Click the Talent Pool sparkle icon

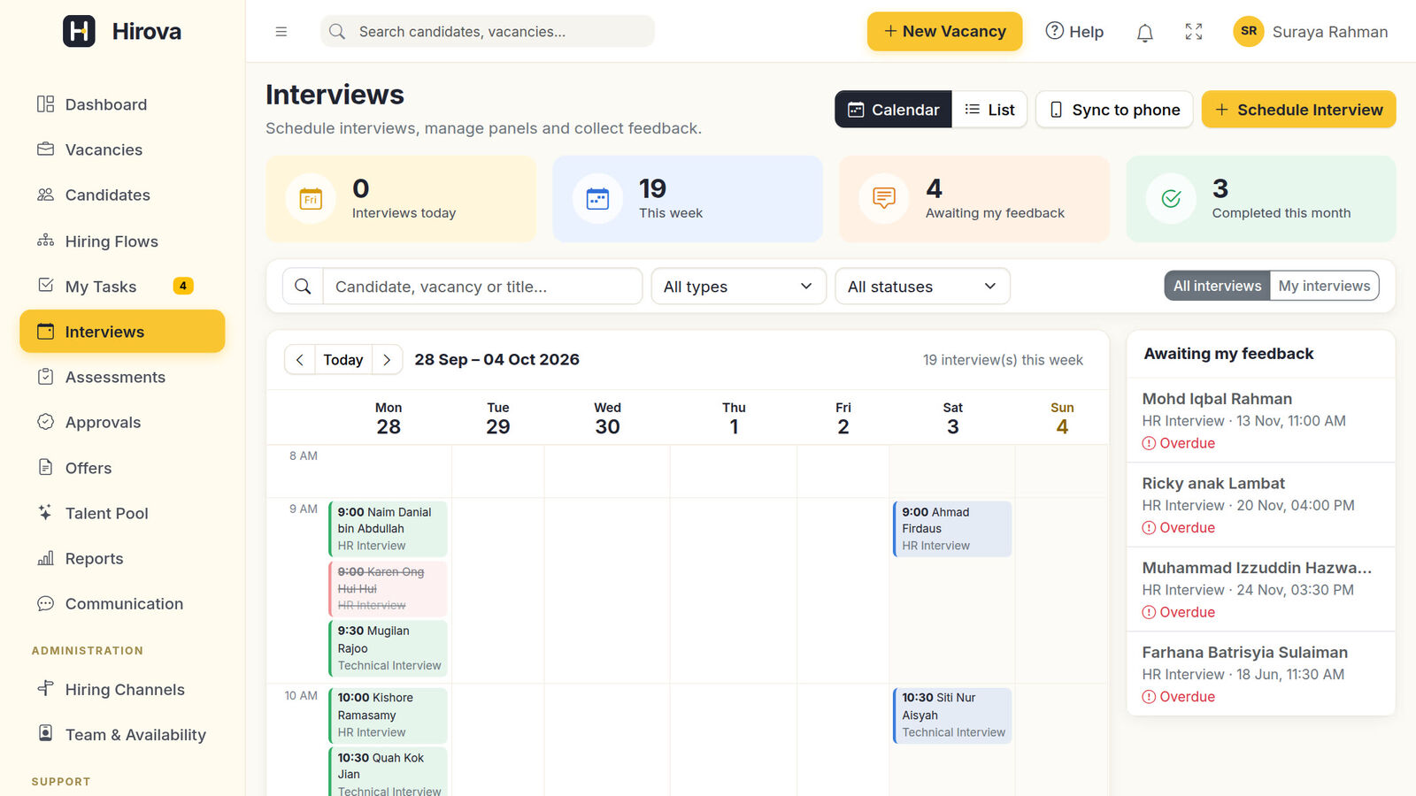coord(46,512)
